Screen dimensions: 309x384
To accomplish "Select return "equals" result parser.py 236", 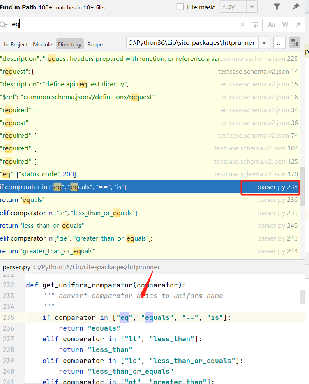I will coord(150,200).
